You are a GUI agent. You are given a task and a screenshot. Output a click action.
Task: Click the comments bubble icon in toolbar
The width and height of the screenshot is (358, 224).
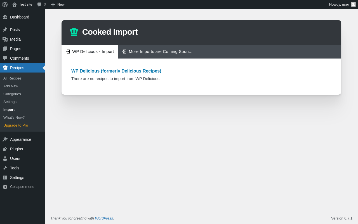coord(39,4)
